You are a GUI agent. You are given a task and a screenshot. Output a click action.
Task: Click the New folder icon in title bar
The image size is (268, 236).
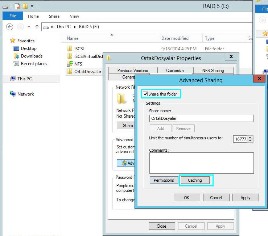pyautogui.click(x=25, y=6)
